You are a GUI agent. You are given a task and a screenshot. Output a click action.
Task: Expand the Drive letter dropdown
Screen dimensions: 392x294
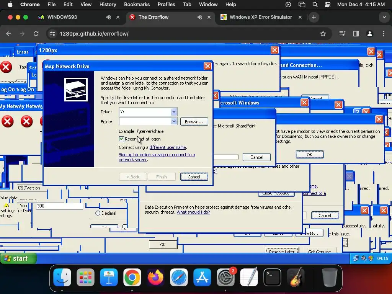(174, 112)
